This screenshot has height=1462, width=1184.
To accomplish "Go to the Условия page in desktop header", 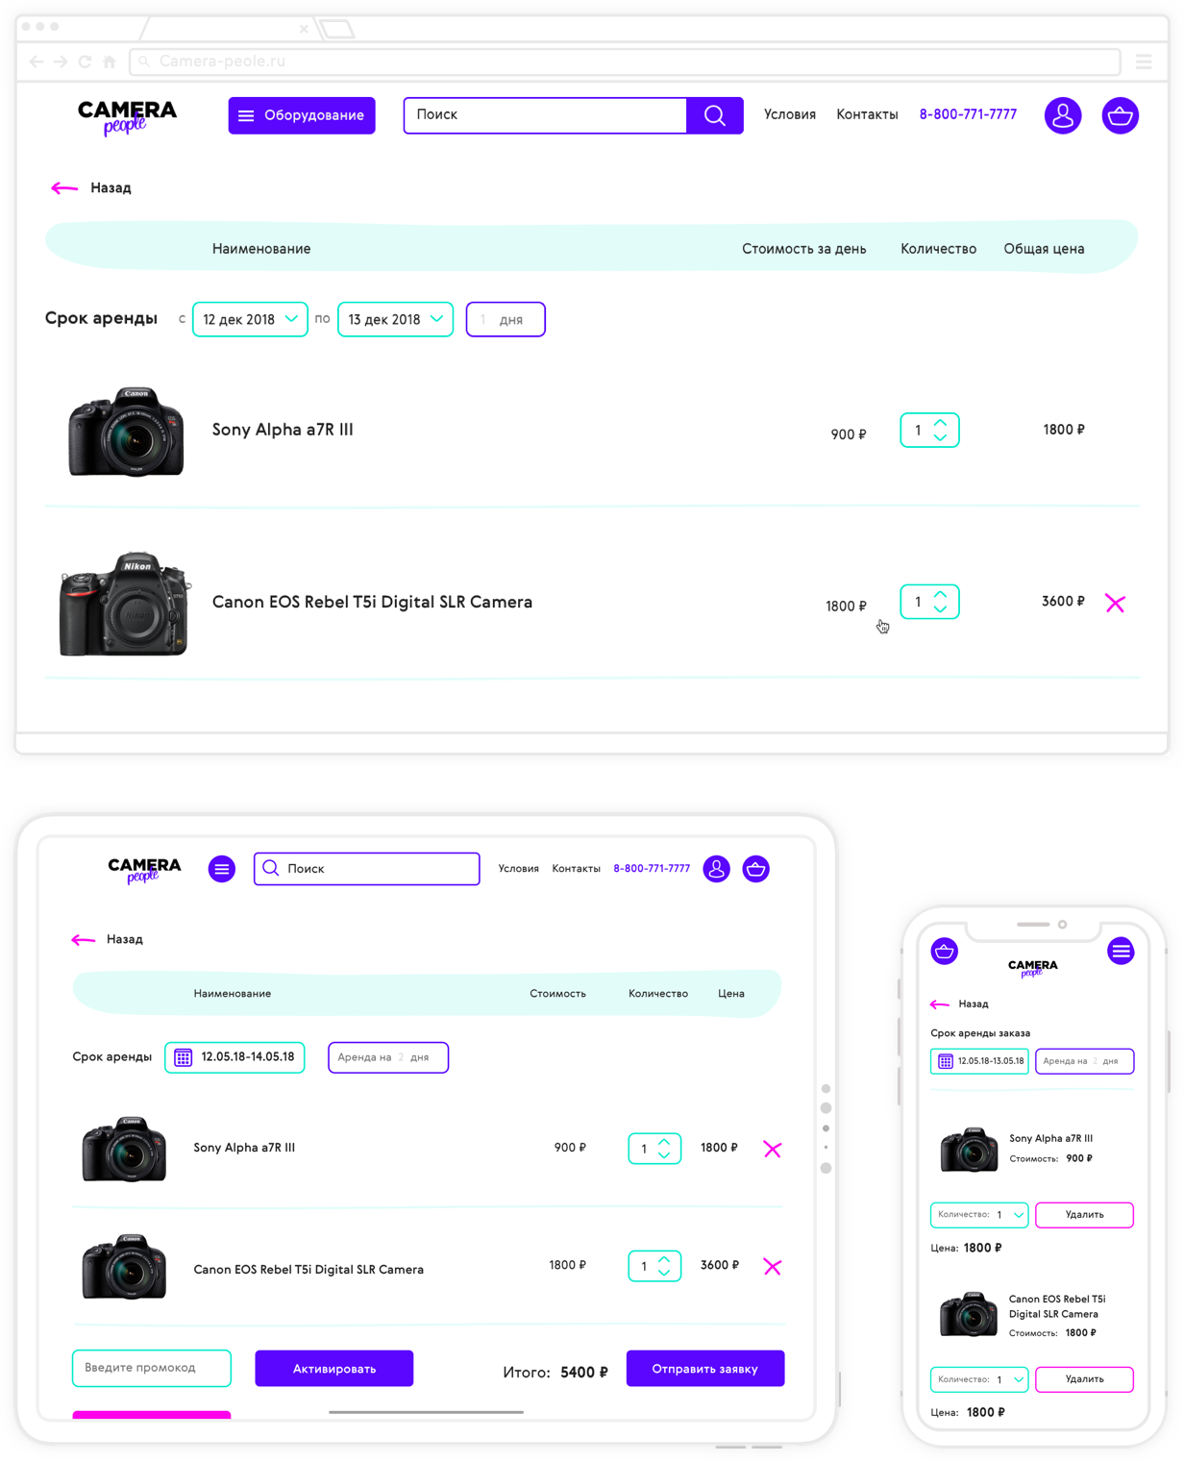I will point(790,114).
